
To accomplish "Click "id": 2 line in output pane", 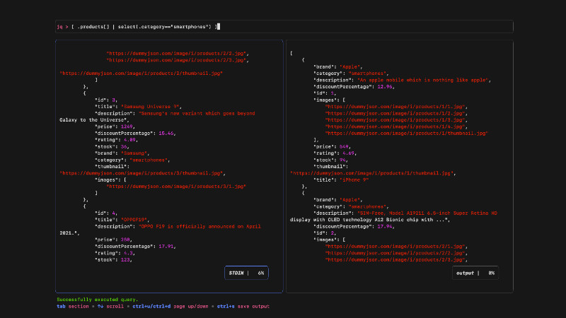I will pos(325,233).
